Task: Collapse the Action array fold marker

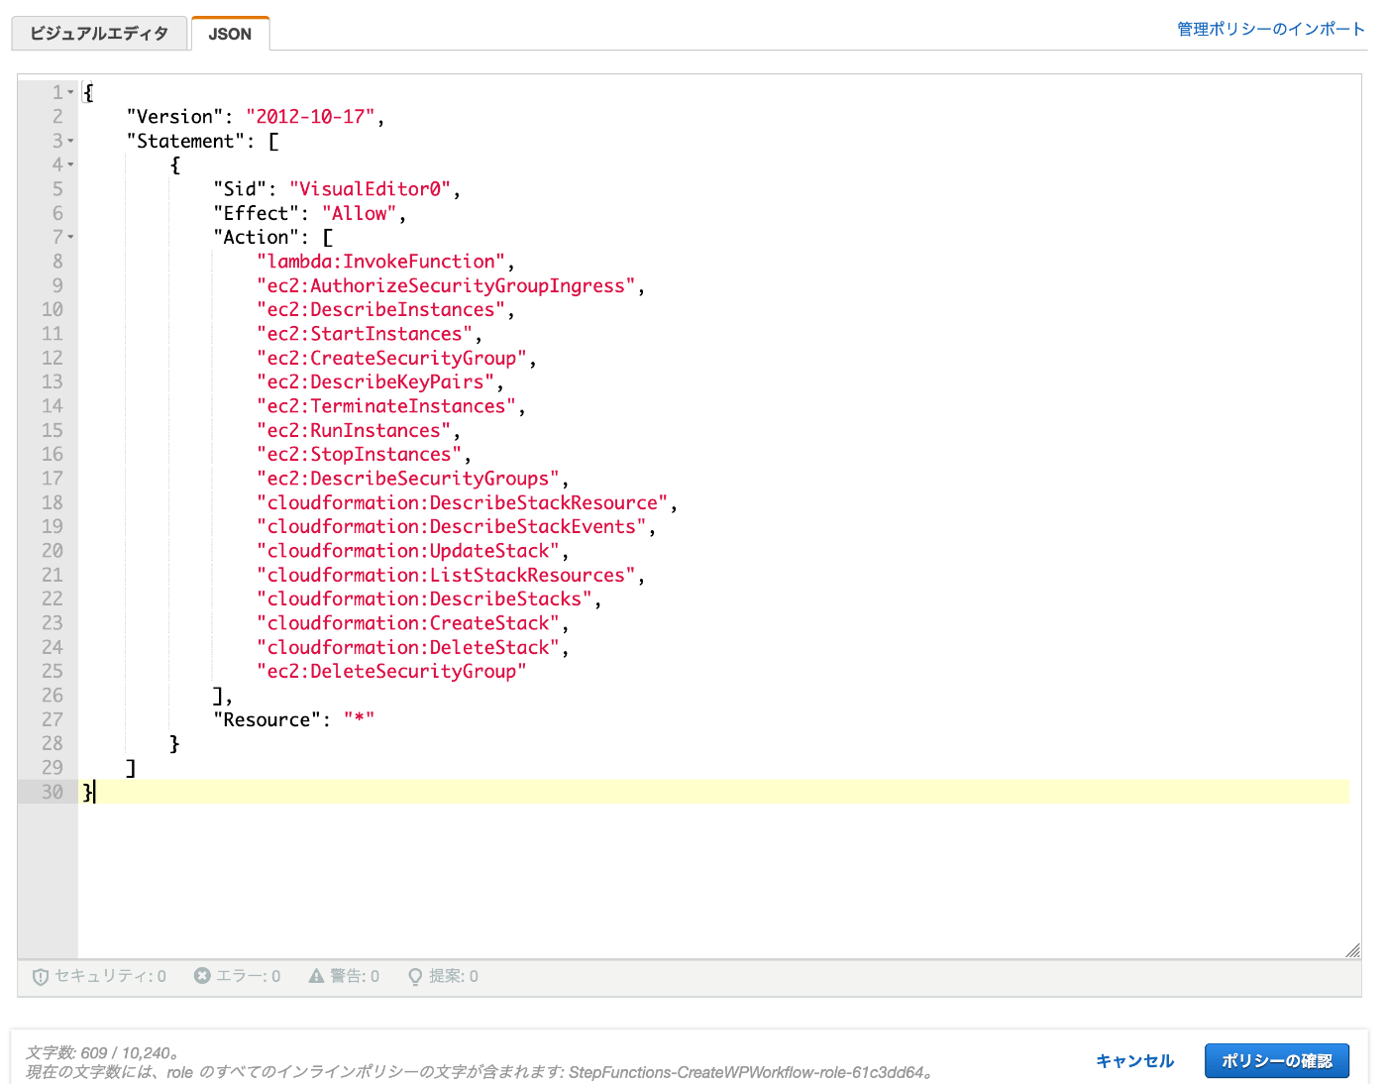Action: tap(69, 237)
